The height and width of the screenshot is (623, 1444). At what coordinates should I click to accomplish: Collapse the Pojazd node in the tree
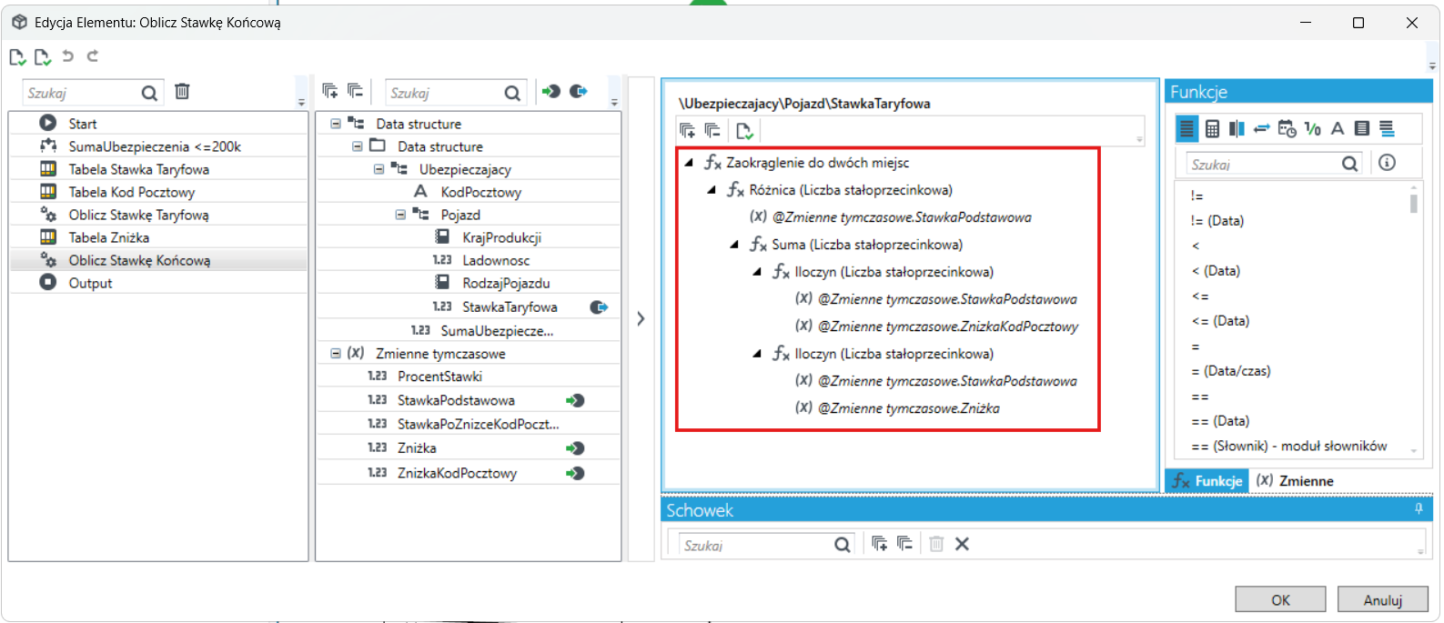(400, 215)
